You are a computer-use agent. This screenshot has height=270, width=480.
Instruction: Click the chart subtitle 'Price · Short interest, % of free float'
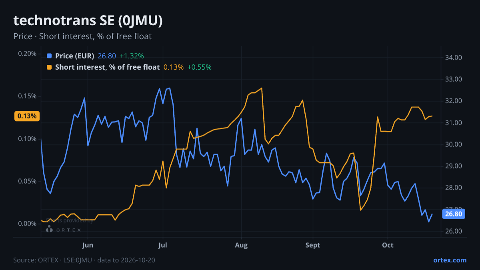click(x=82, y=36)
